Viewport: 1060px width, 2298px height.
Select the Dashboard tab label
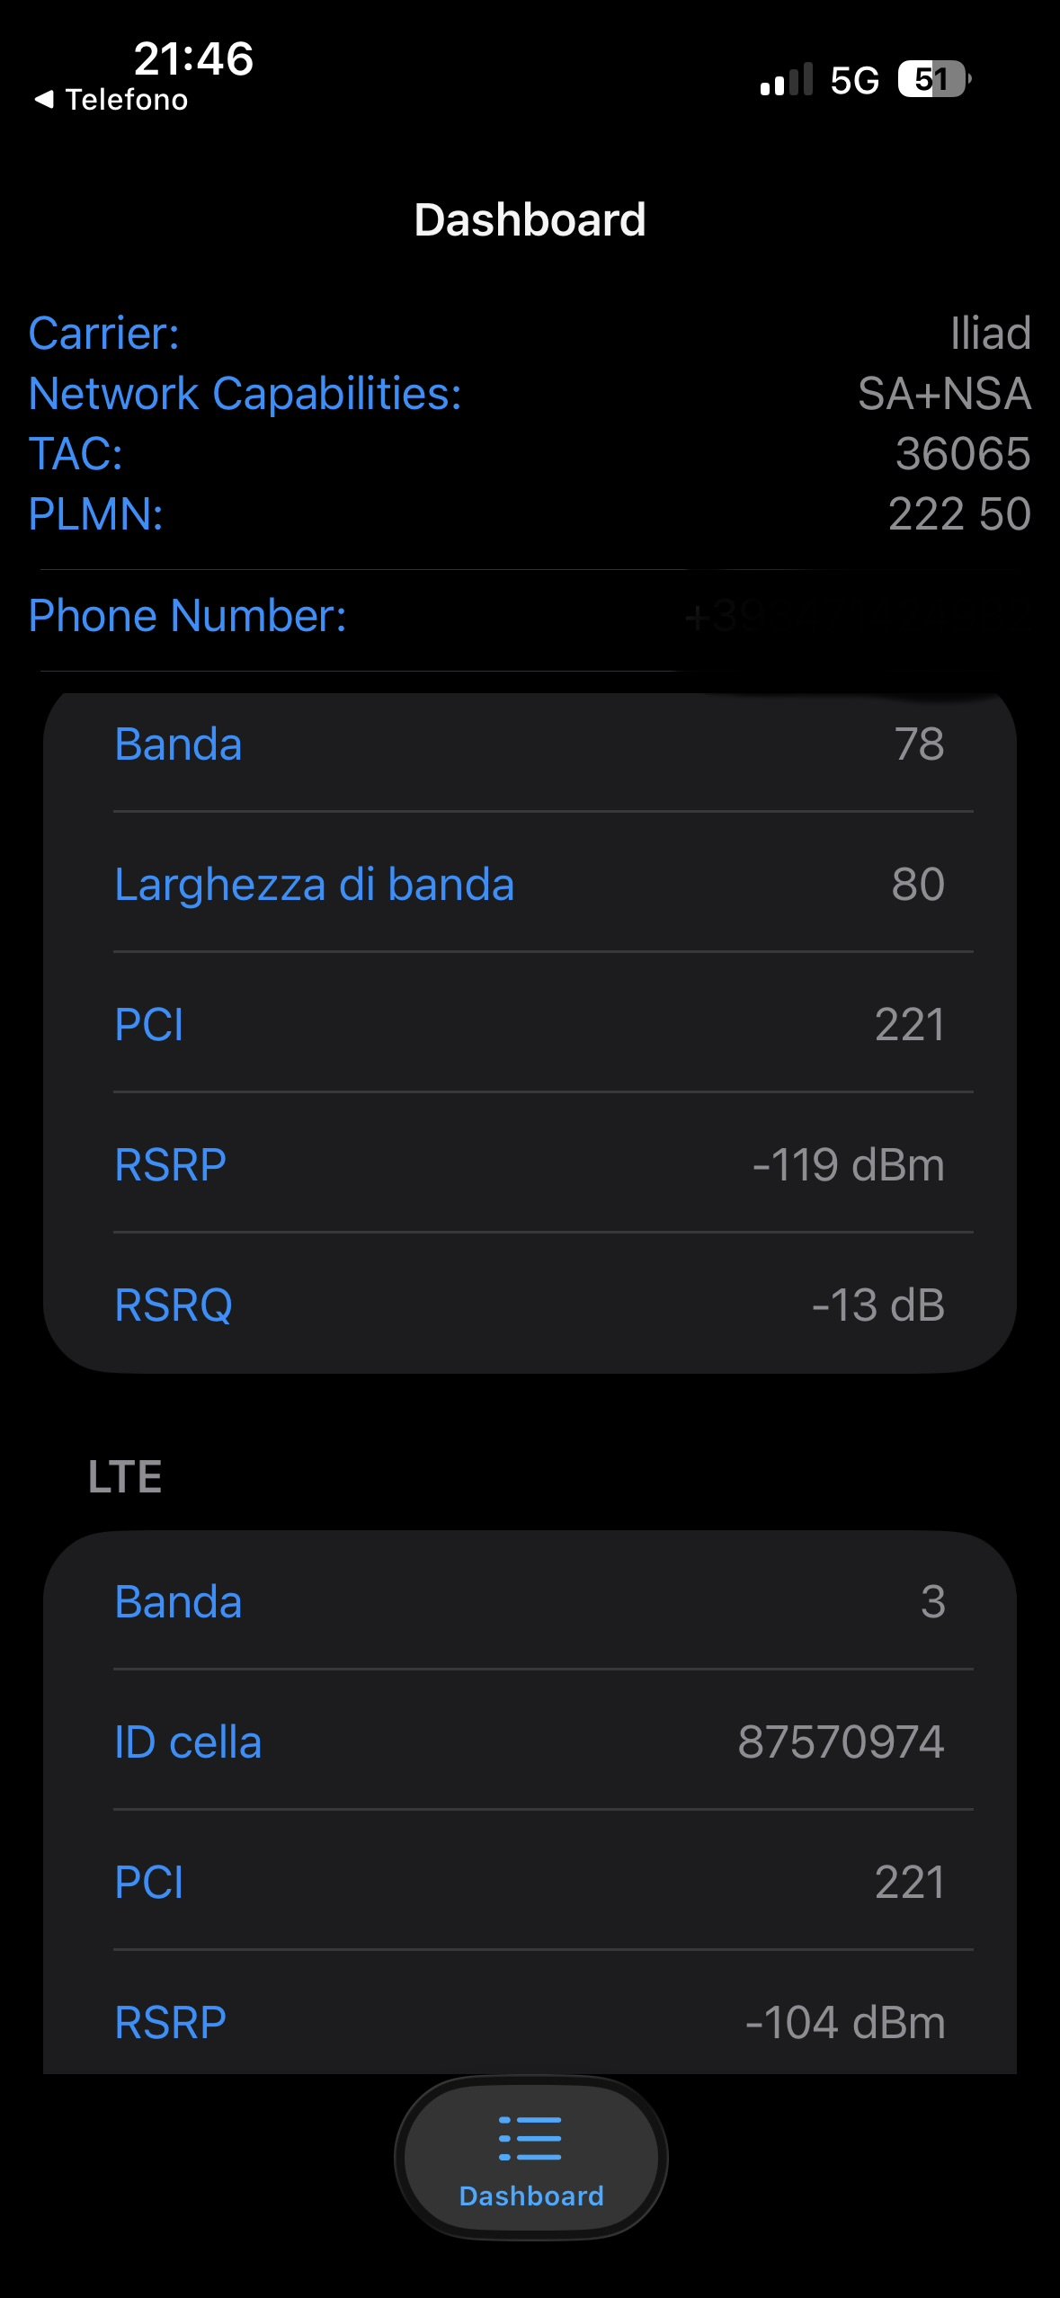pyautogui.click(x=531, y=2196)
